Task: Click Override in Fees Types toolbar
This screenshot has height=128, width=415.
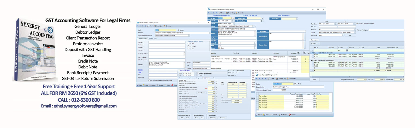Action: (291, 79)
